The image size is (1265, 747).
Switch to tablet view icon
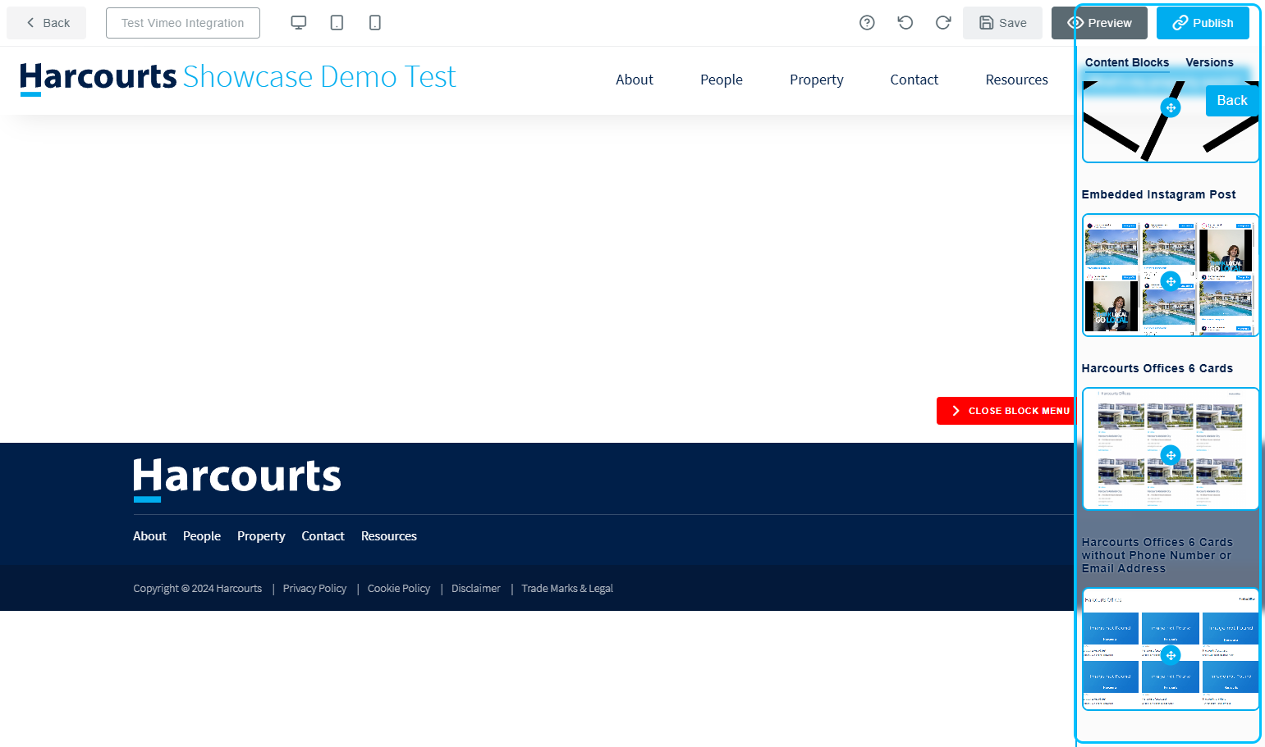coord(337,23)
